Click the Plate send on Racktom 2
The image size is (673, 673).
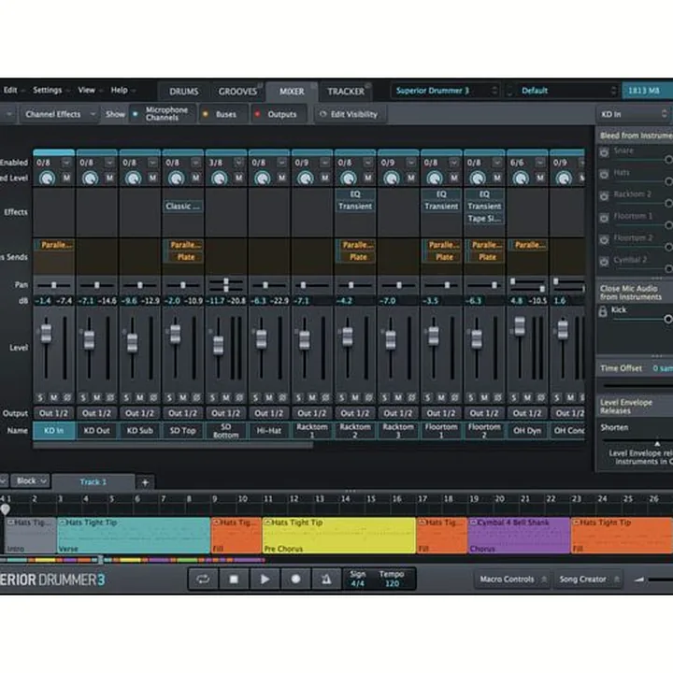tap(358, 257)
